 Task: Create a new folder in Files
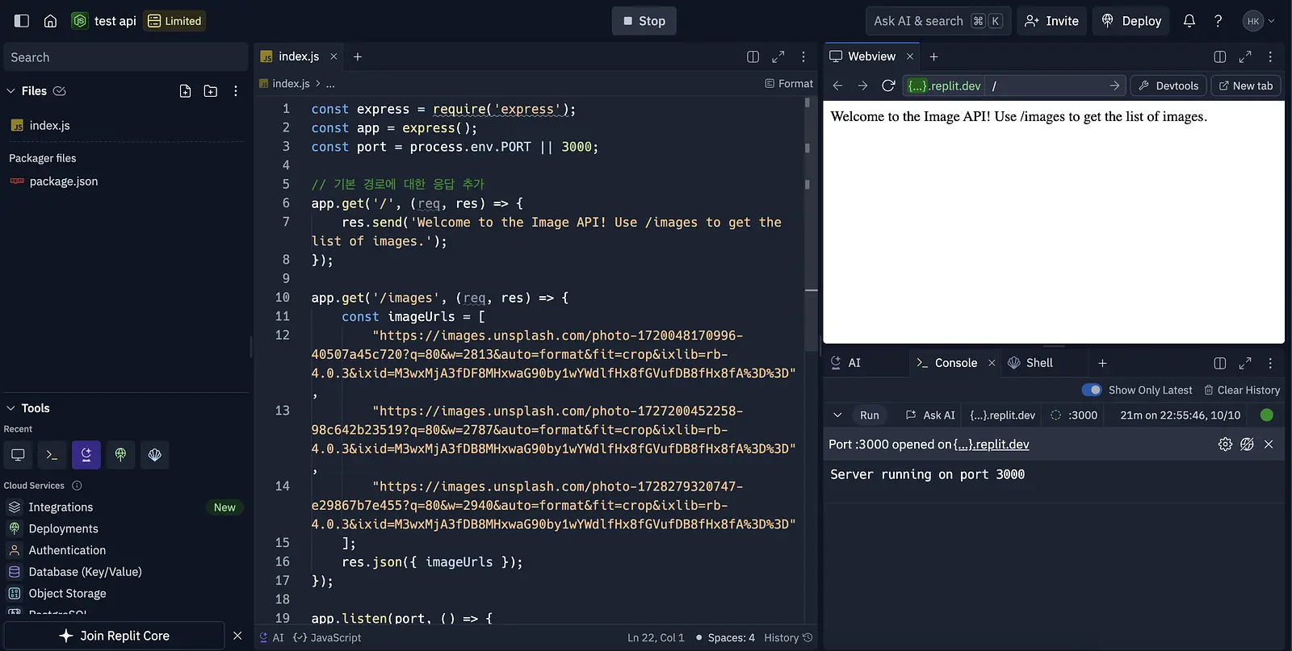[x=211, y=91]
